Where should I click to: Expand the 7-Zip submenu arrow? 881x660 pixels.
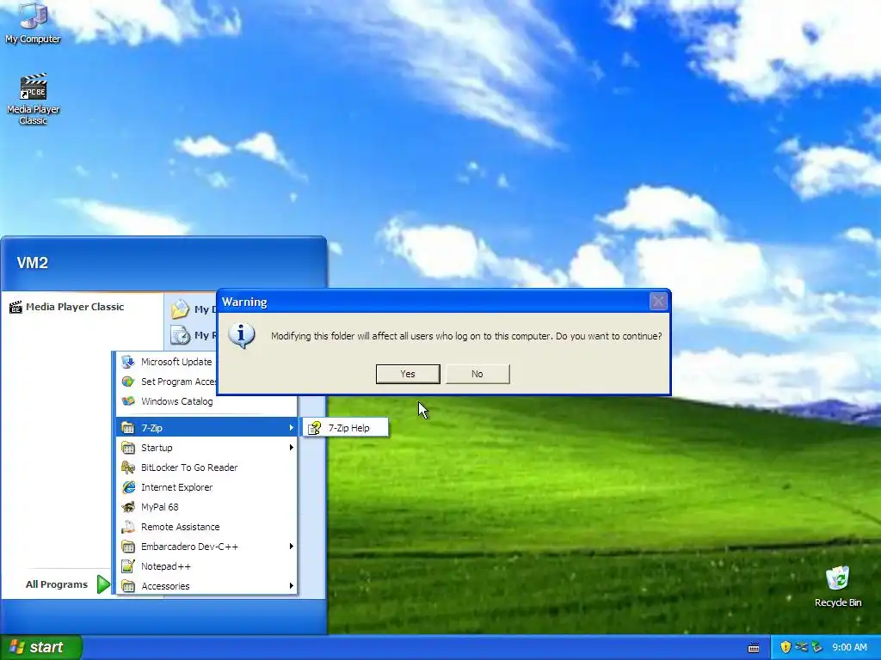coord(291,428)
